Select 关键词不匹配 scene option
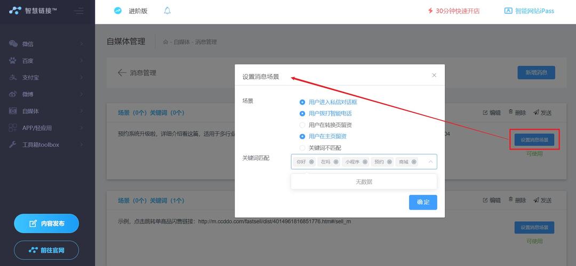Viewport: 576px width, 266px height. (x=302, y=148)
